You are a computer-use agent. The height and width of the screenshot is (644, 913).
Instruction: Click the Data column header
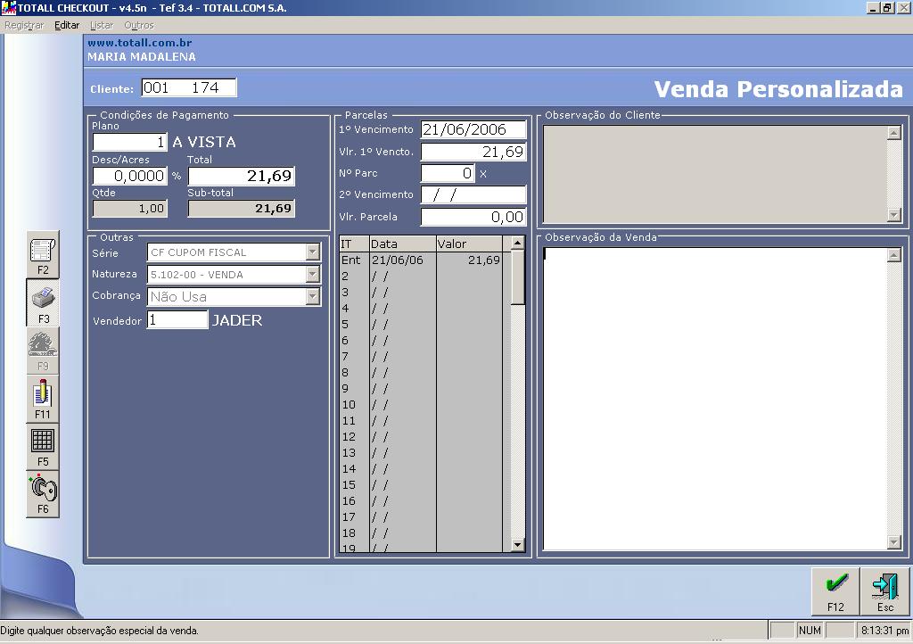pyautogui.click(x=402, y=244)
